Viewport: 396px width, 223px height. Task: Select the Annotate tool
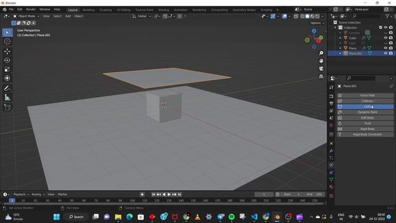click(x=7, y=88)
